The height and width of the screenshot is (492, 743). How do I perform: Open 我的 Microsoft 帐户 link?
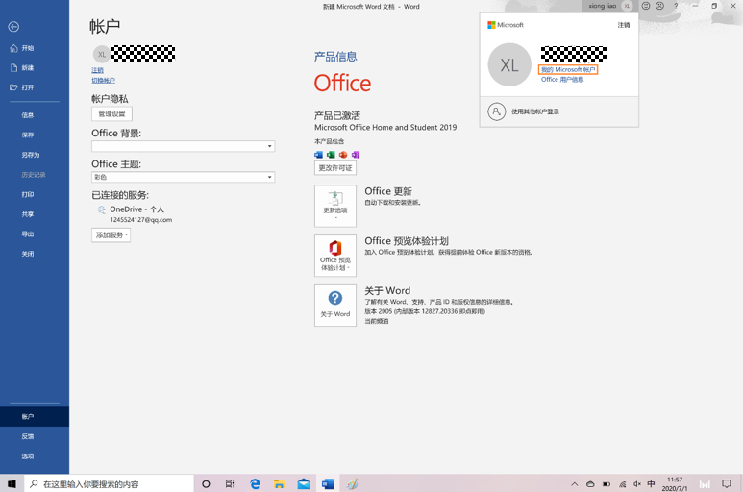click(568, 70)
